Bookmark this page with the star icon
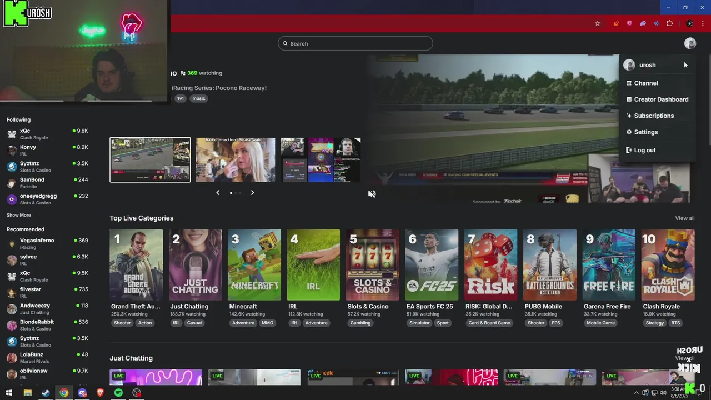This screenshot has width=711, height=400. [598, 23]
